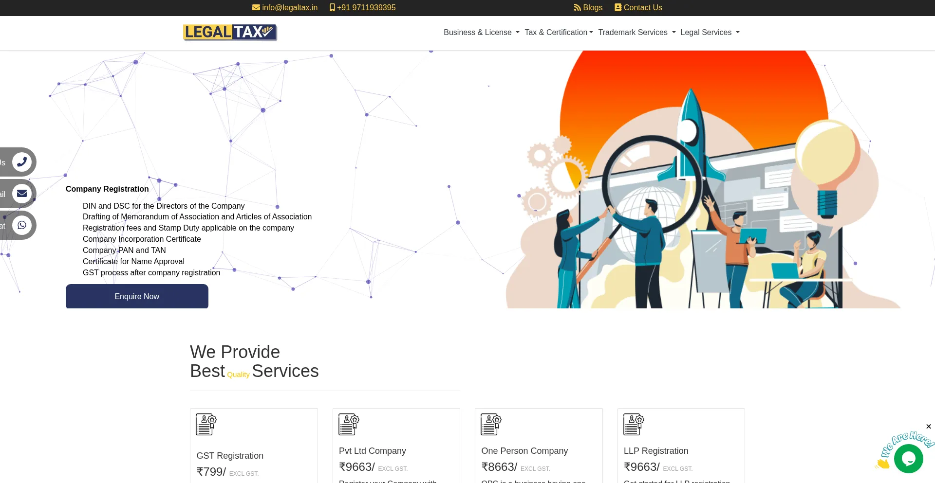935x483 pixels.
Task: Go to Contact Us page
Action: pyautogui.click(x=638, y=8)
